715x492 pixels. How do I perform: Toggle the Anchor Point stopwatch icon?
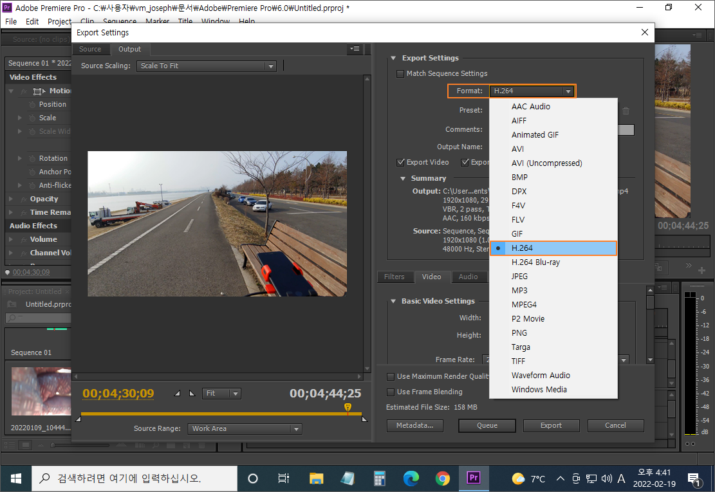(32, 172)
